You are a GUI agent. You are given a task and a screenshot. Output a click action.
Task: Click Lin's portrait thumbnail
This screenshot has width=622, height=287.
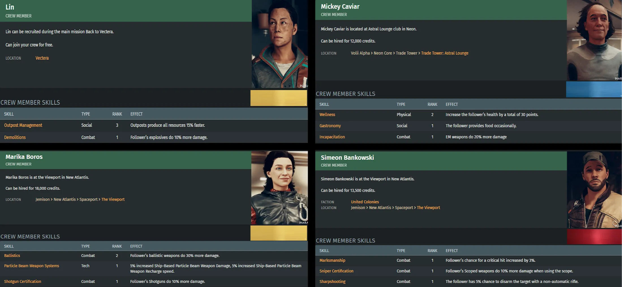pyautogui.click(x=279, y=44)
